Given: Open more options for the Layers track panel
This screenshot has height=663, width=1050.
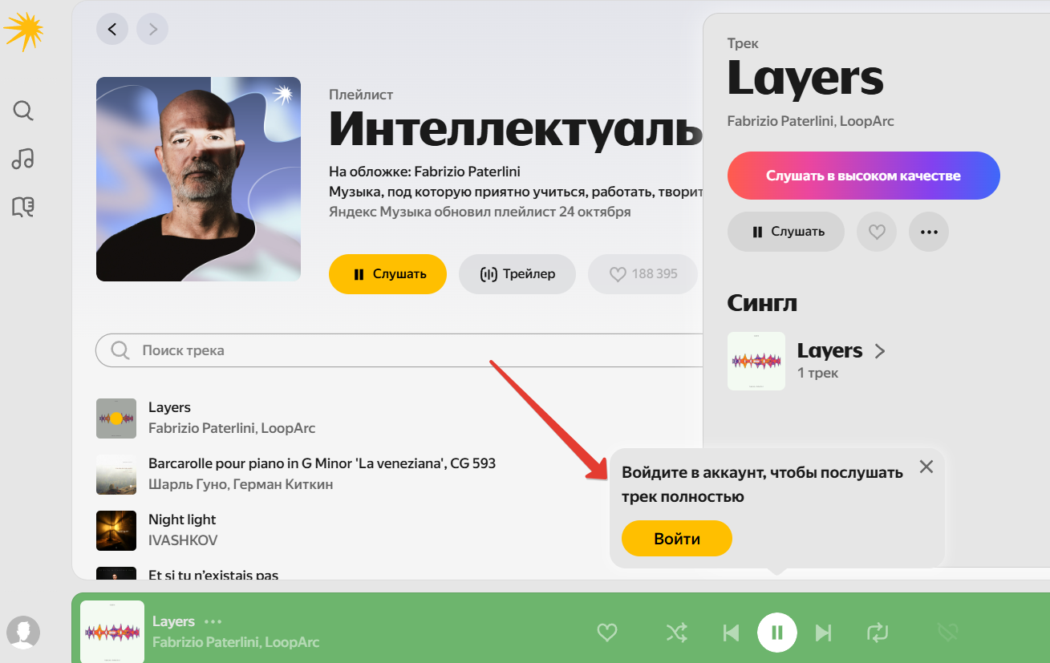Looking at the screenshot, I should tap(928, 232).
